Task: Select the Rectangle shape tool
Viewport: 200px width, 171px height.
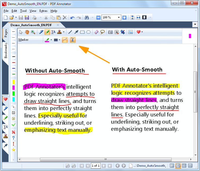Action: pyautogui.click(x=82, y=32)
